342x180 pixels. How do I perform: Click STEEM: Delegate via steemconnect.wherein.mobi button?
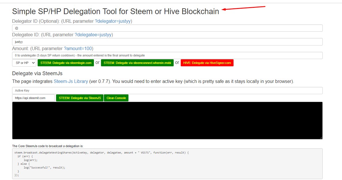(x=137, y=63)
